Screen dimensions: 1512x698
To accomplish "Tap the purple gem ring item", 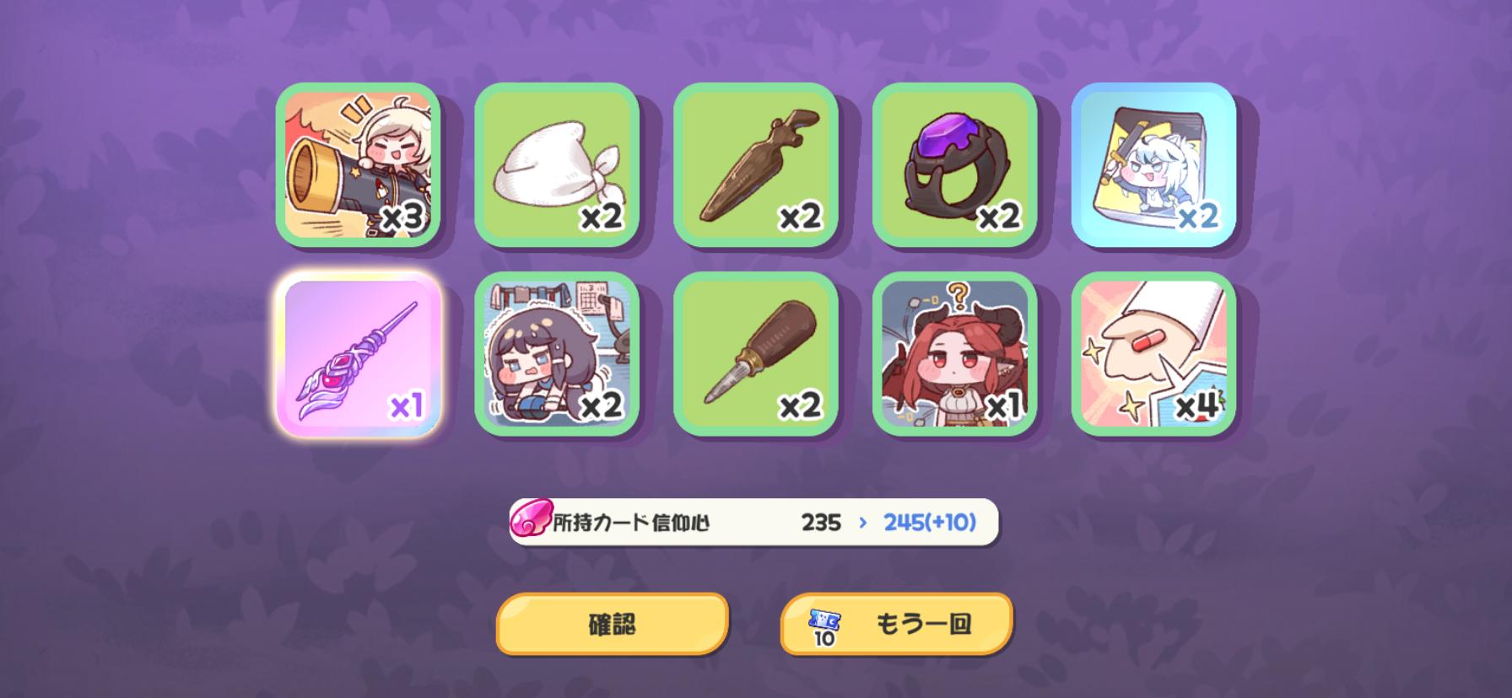I will [x=955, y=164].
